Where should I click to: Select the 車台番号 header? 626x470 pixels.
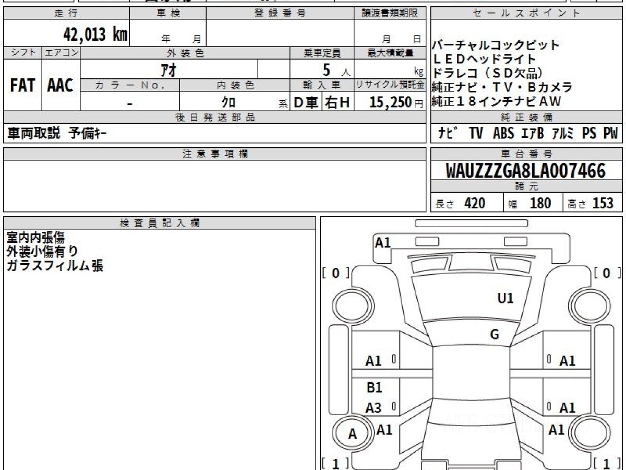point(526,154)
